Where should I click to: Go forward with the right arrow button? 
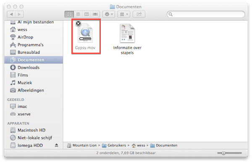[x=19, y=14]
